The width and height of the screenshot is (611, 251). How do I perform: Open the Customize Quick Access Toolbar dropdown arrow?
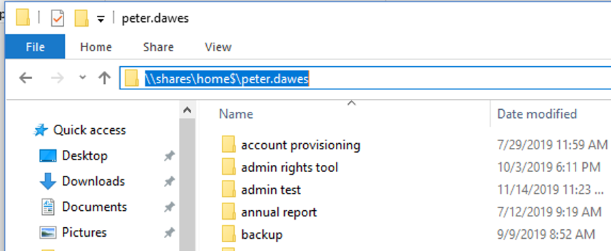point(100,18)
